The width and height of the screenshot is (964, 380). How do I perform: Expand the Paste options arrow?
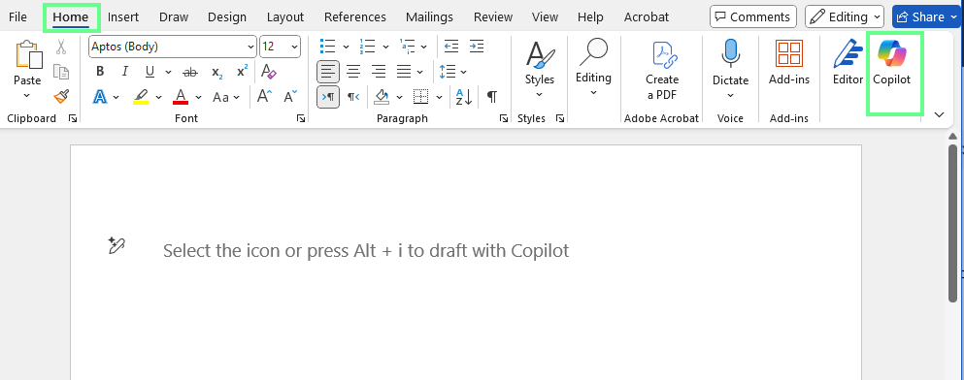(x=26, y=95)
